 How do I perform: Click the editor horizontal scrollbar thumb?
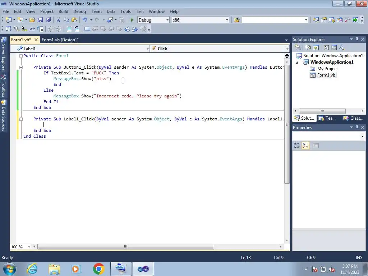point(125,247)
